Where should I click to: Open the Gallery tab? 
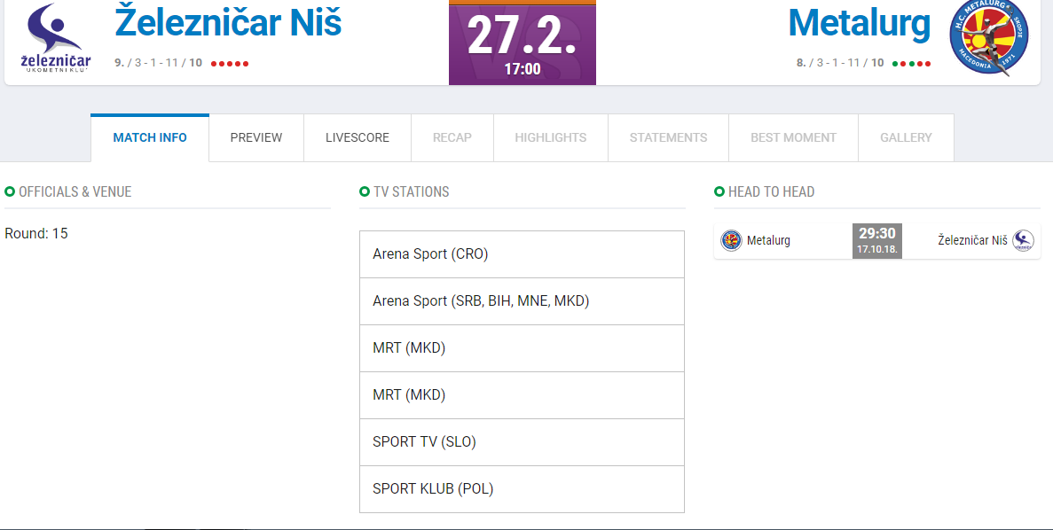[x=906, y=137]
